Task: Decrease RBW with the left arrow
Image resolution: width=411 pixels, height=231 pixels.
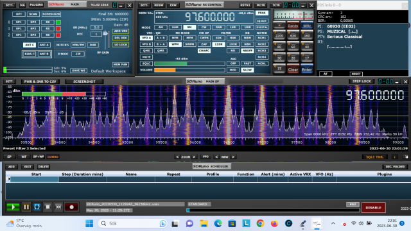Action: pyautogui.click(x=216, y=157)
